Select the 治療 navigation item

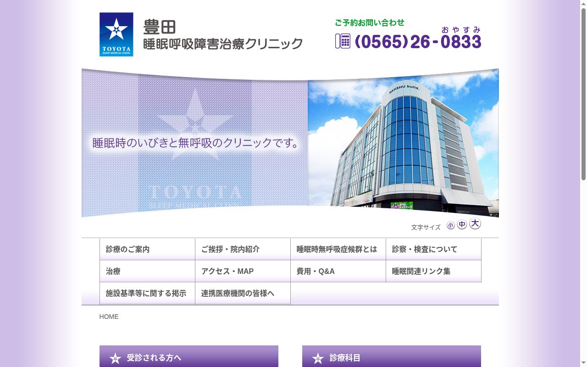point(147,271)
